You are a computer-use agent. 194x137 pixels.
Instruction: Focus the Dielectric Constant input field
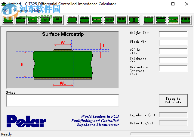[x=173, y=69]
